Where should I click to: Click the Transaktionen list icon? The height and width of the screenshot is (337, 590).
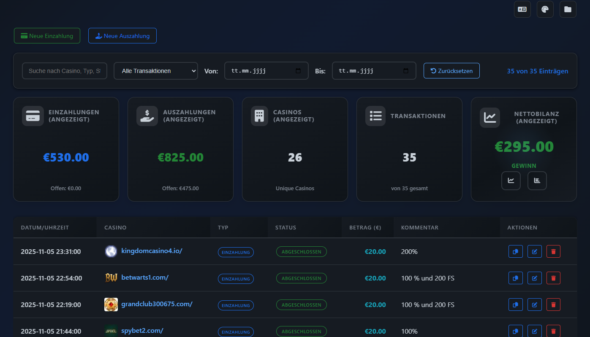click(375, 116)
